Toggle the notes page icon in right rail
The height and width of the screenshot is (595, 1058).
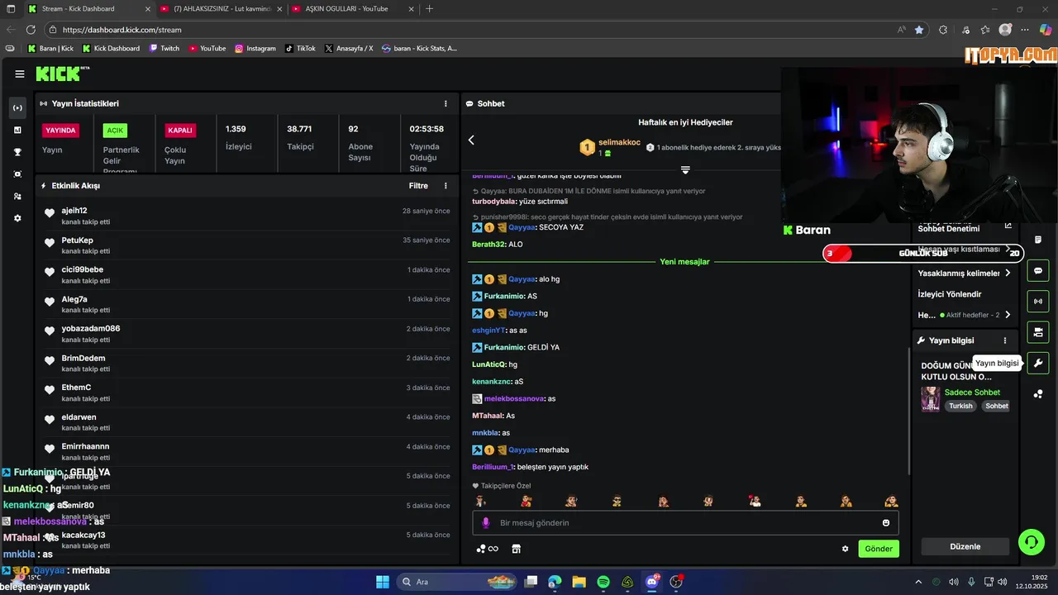[1038, 240]
